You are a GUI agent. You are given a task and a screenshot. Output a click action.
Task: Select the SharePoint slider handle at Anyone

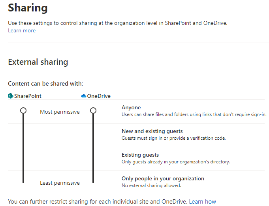23,110
